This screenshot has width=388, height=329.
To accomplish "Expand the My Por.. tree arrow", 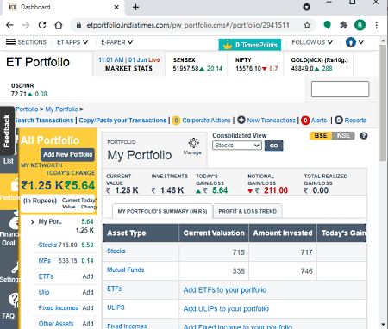I will coord(32,222).
